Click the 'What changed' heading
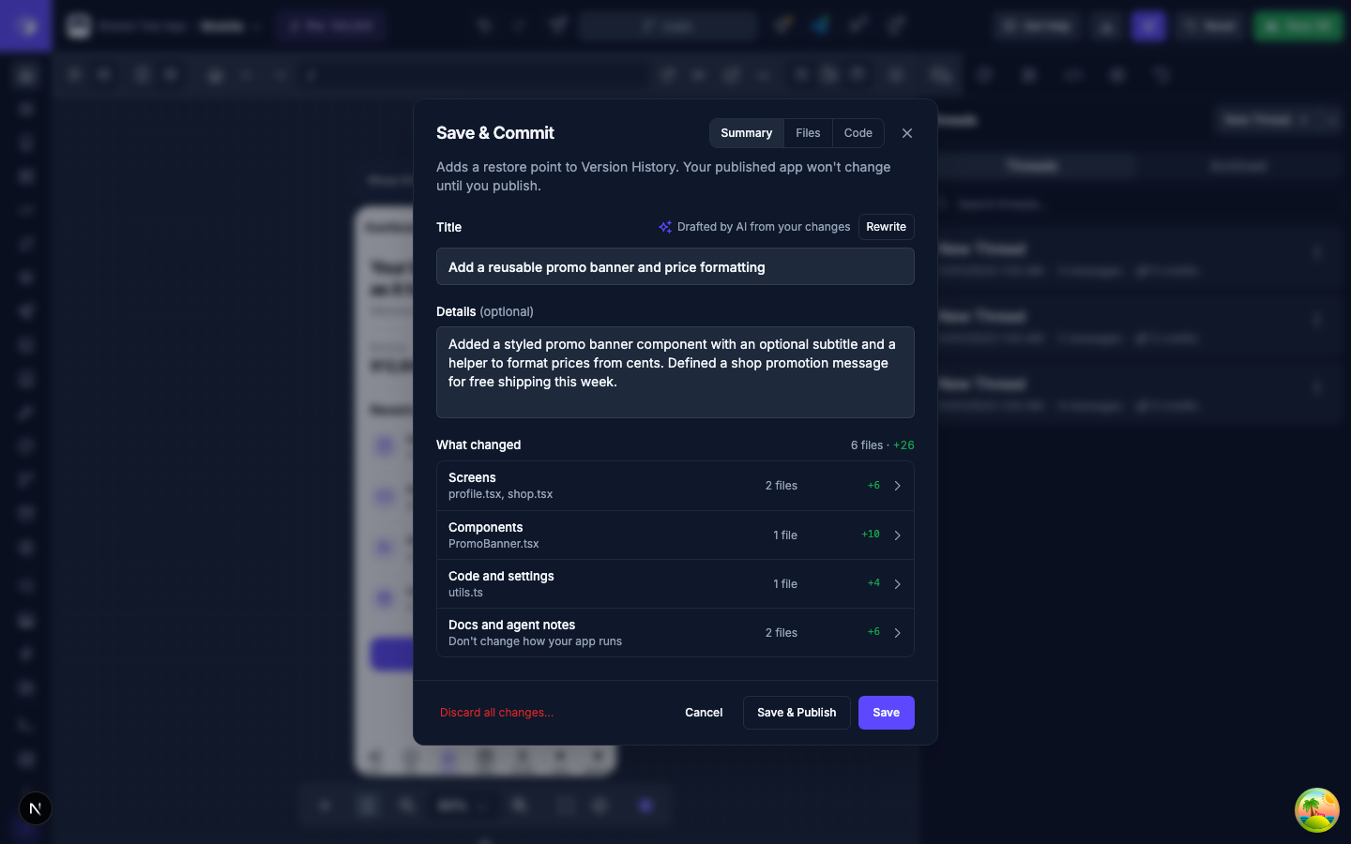Screen dimensions: 1351x844 (x=478, y=445)
